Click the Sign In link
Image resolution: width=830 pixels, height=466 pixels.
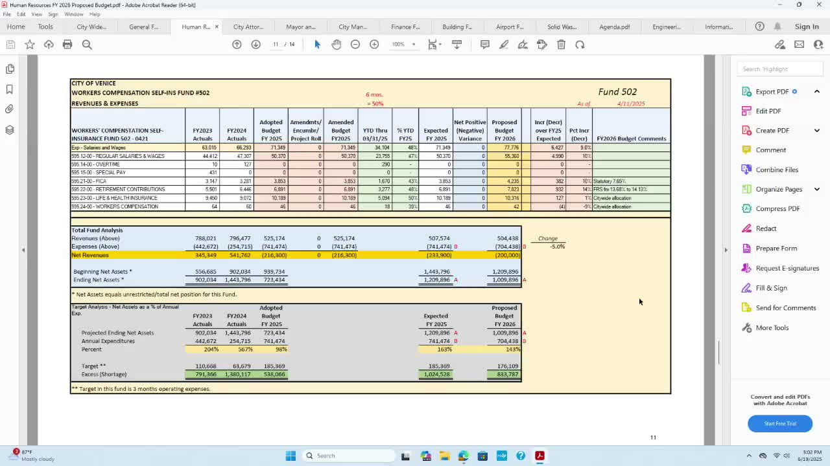[x=807, y=27]
